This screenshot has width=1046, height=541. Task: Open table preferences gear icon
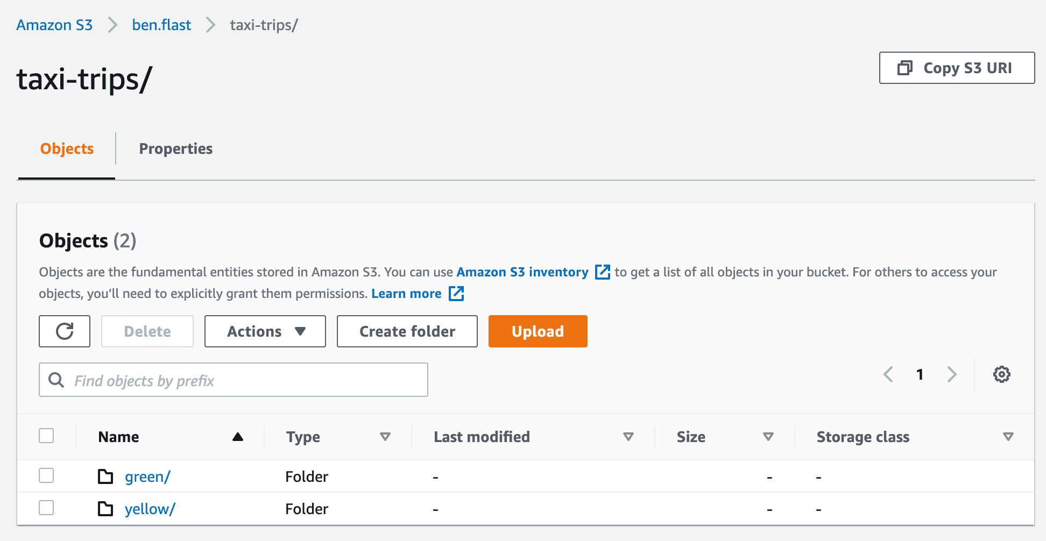pos(1001,374)
